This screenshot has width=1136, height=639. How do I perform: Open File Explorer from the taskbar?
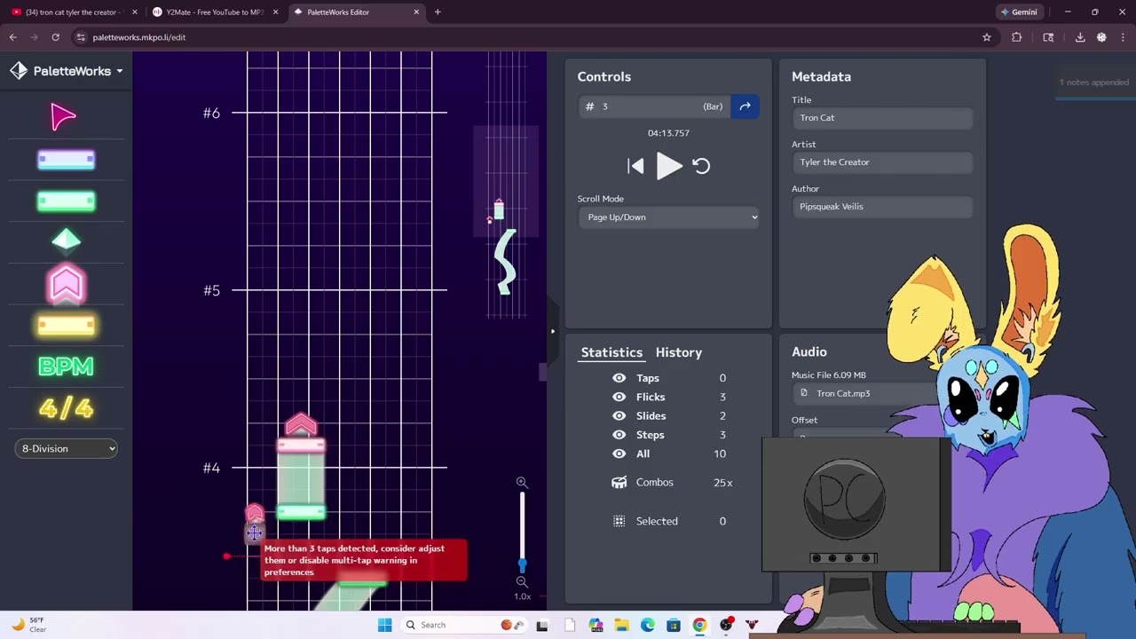click(621, 625)
